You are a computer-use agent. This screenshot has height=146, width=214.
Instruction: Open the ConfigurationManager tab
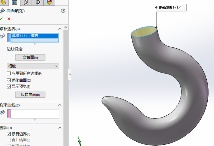pyautogui.click(x=26, y=2)
